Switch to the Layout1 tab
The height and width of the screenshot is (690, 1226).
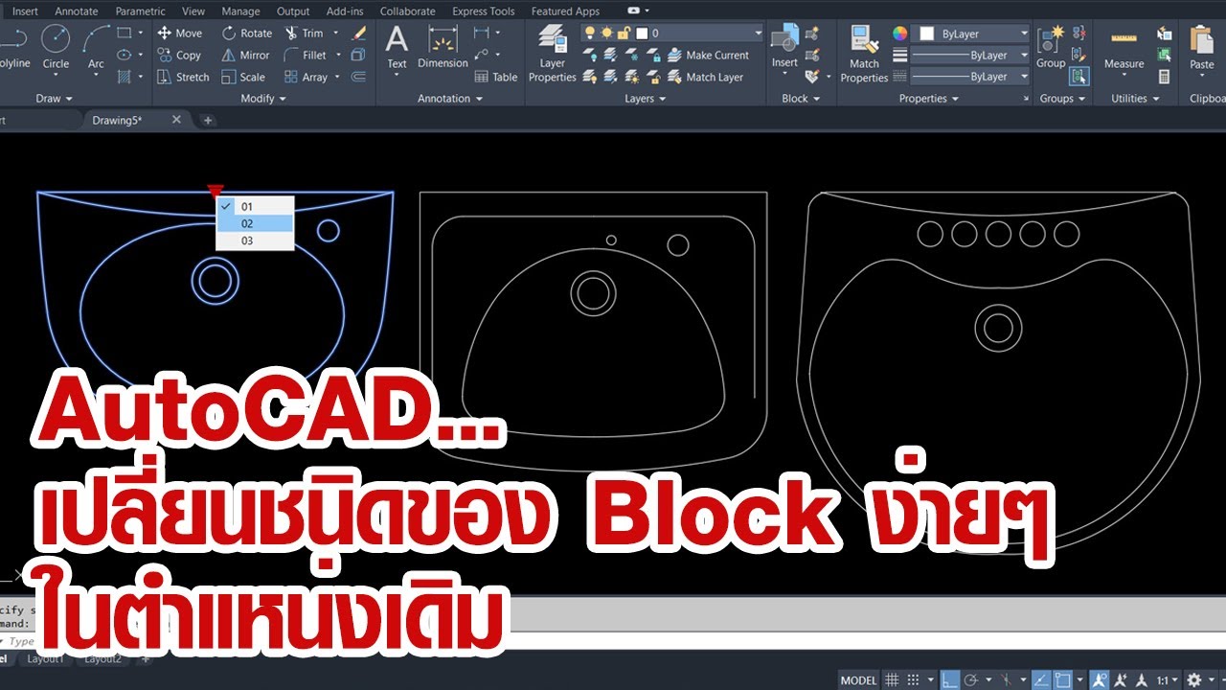45,659
